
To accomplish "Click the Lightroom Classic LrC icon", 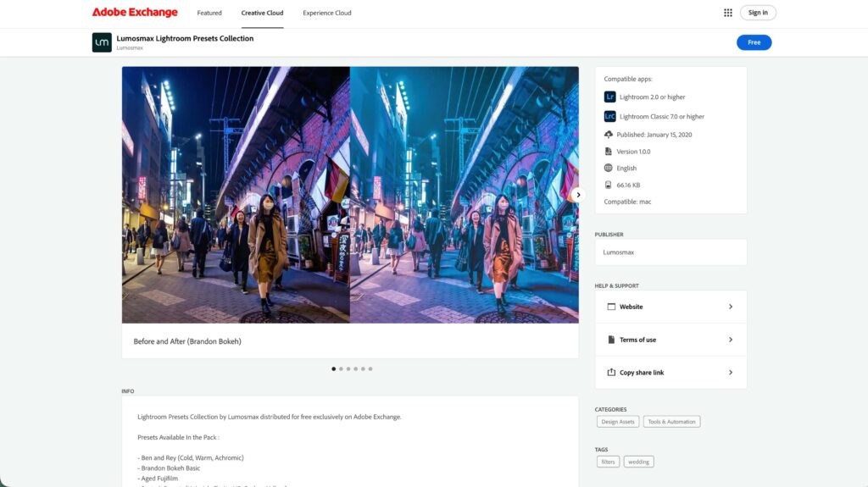I will [609, 116].
